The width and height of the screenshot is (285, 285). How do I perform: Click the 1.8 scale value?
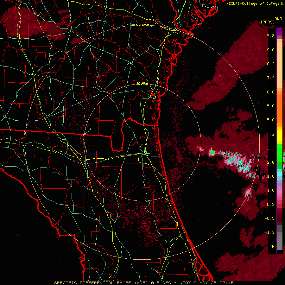[x=271, y=176]
